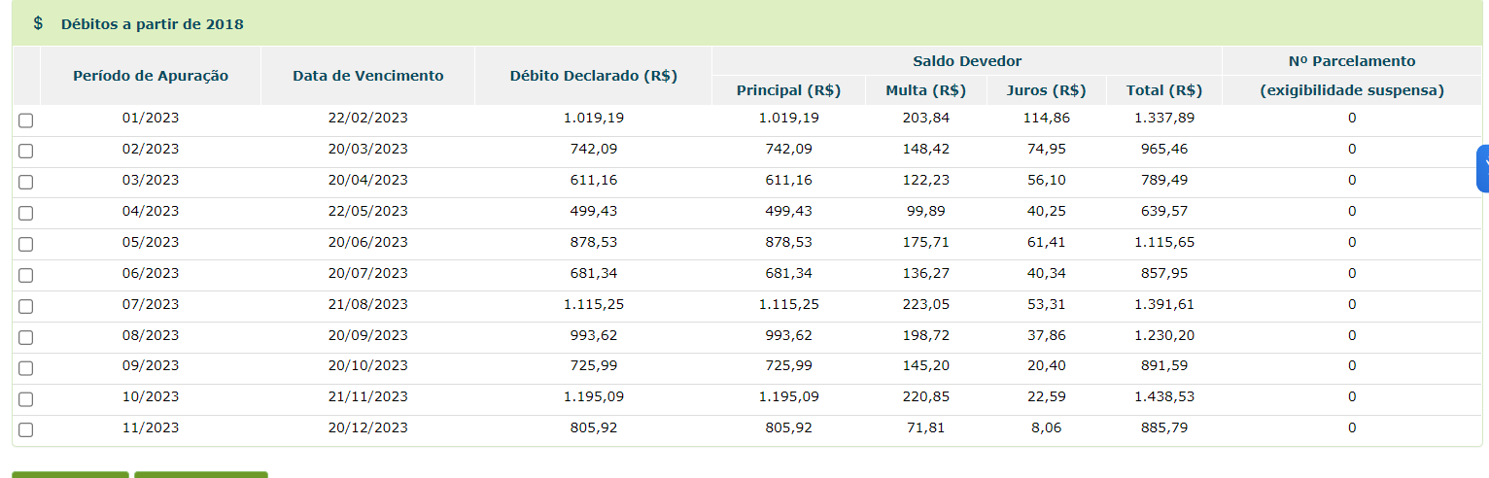Click the Débitos a partir de 2018 title

point(153,24)
